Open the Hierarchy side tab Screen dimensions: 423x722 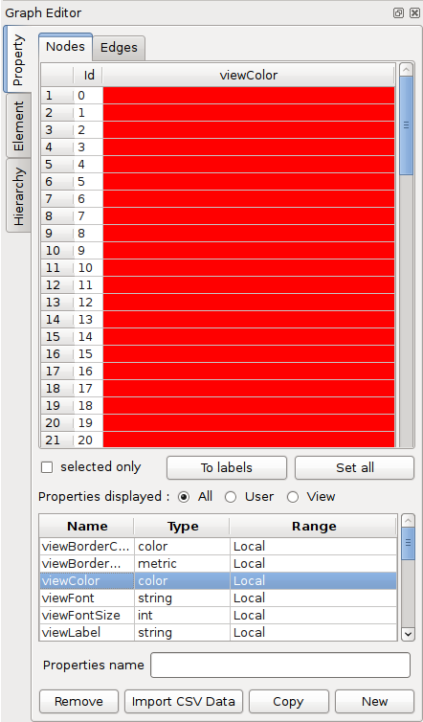(x=18, y=196)
